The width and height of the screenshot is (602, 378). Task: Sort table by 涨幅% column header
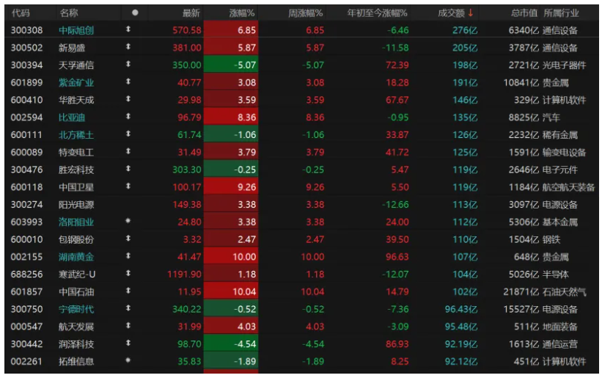coord(241,12)
